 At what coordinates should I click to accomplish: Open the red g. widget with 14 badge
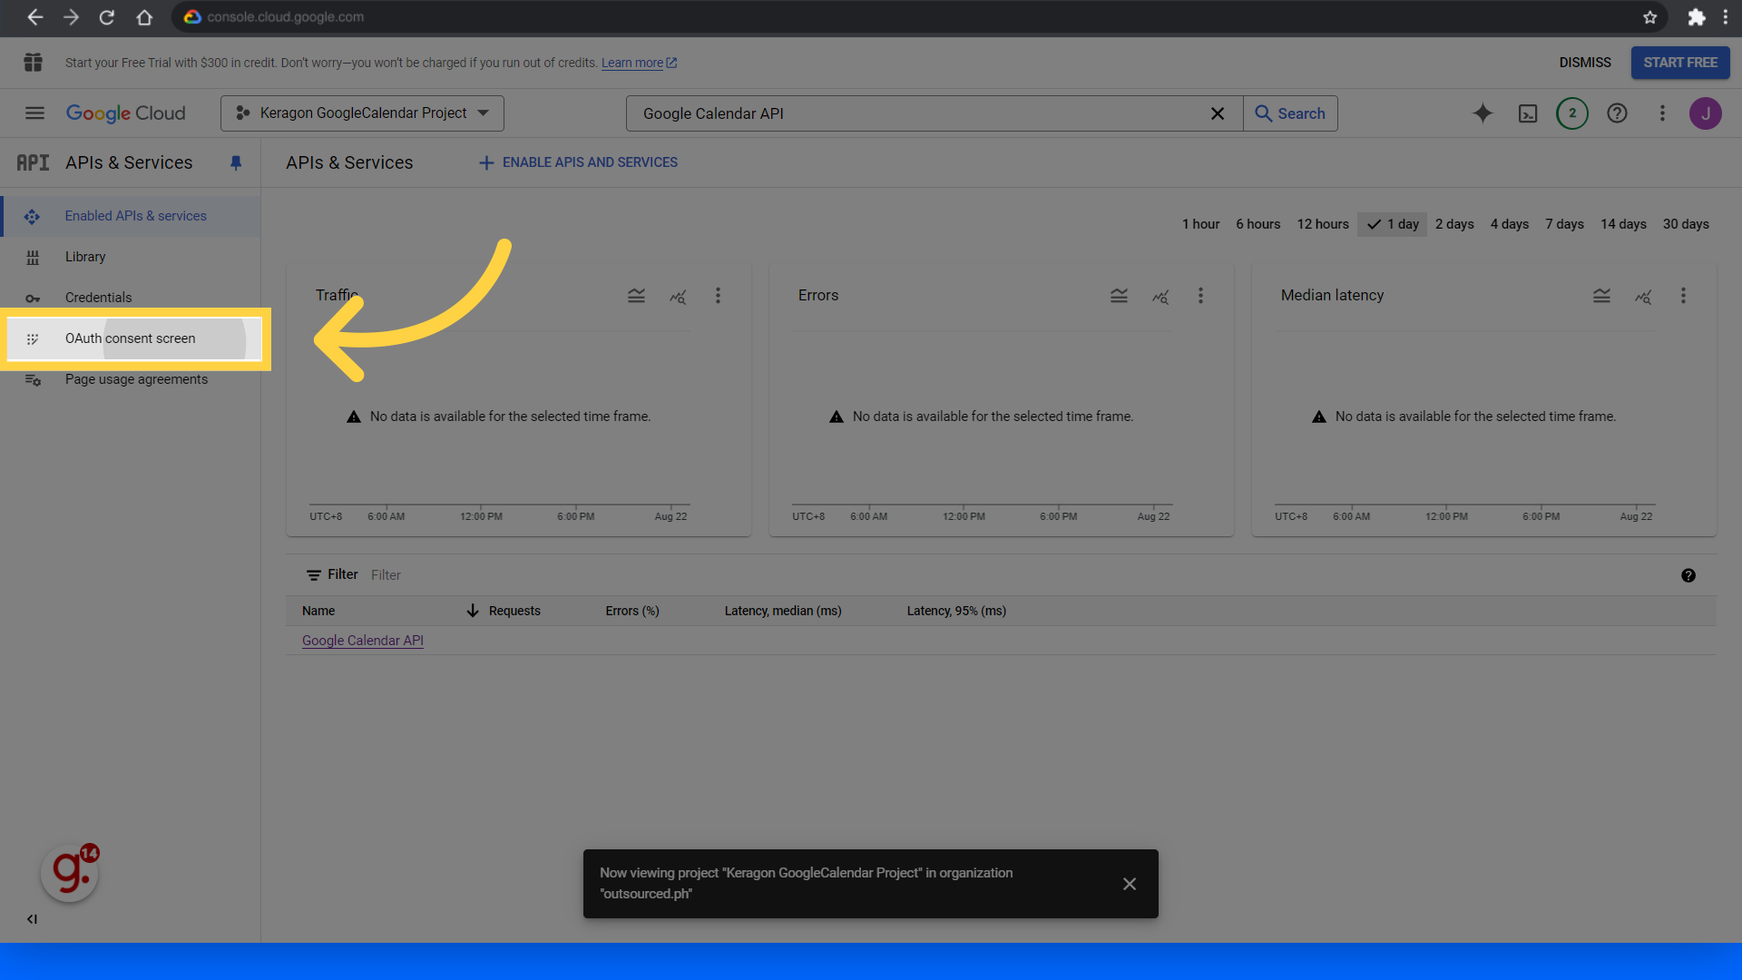[x=70, y=873]
